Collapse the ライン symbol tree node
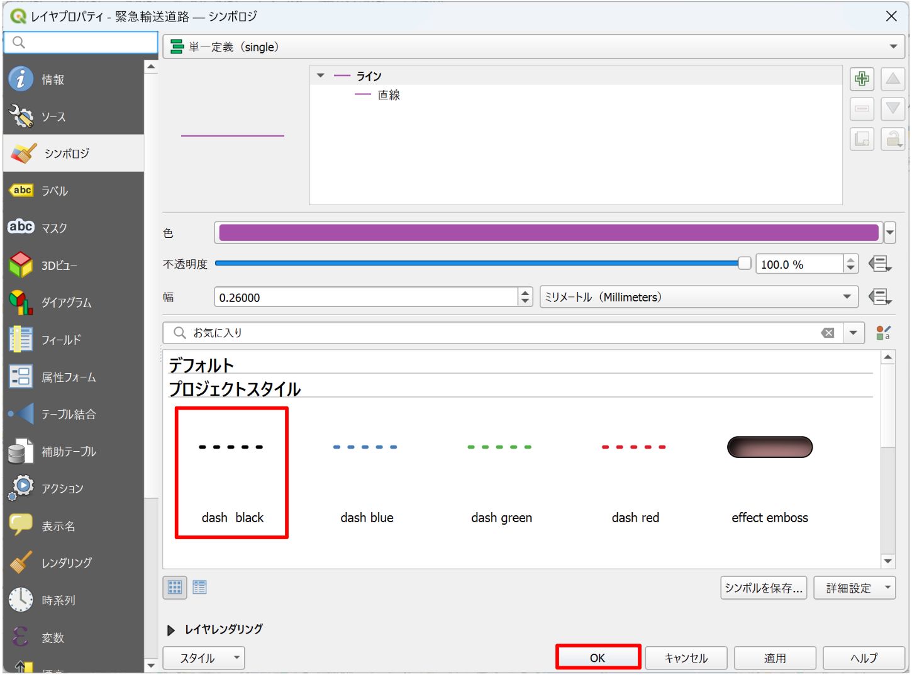The image size is (912, 677). (321, 76)
